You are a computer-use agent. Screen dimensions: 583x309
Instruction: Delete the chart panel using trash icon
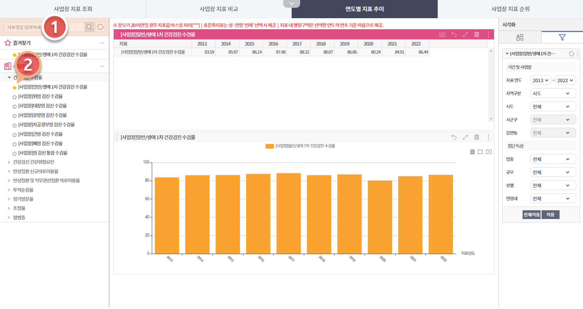pyautogui.click(x=477, y=137)
